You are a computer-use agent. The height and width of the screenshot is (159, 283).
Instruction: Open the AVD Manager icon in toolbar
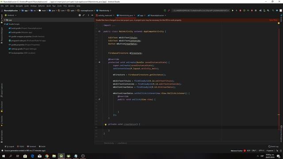pyautogui.click(x=264, y=11)
